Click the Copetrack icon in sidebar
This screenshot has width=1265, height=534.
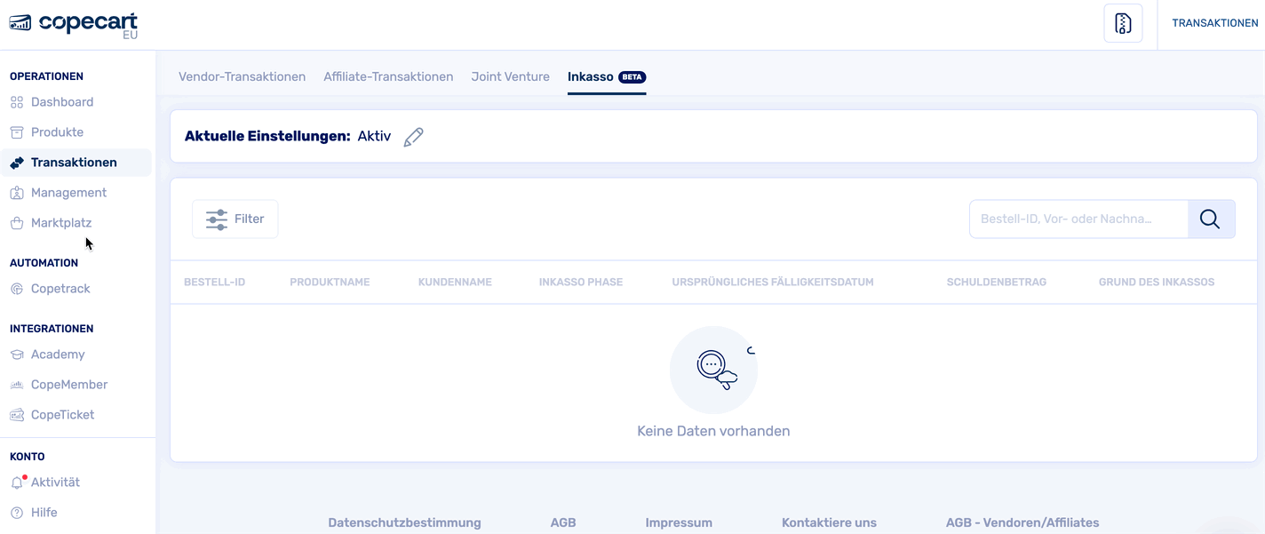point(17,289)
